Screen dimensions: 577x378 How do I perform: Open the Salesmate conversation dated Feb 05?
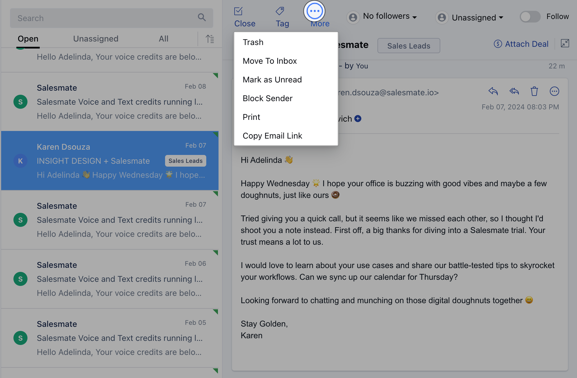point(110,338)
